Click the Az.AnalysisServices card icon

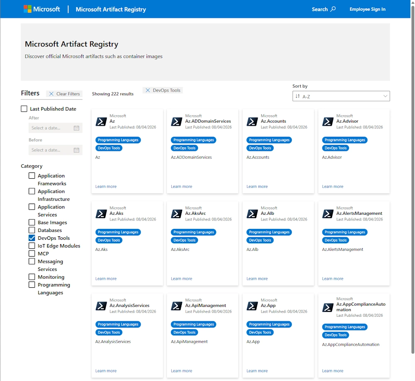pyautogui.click(x=101, y=306)
